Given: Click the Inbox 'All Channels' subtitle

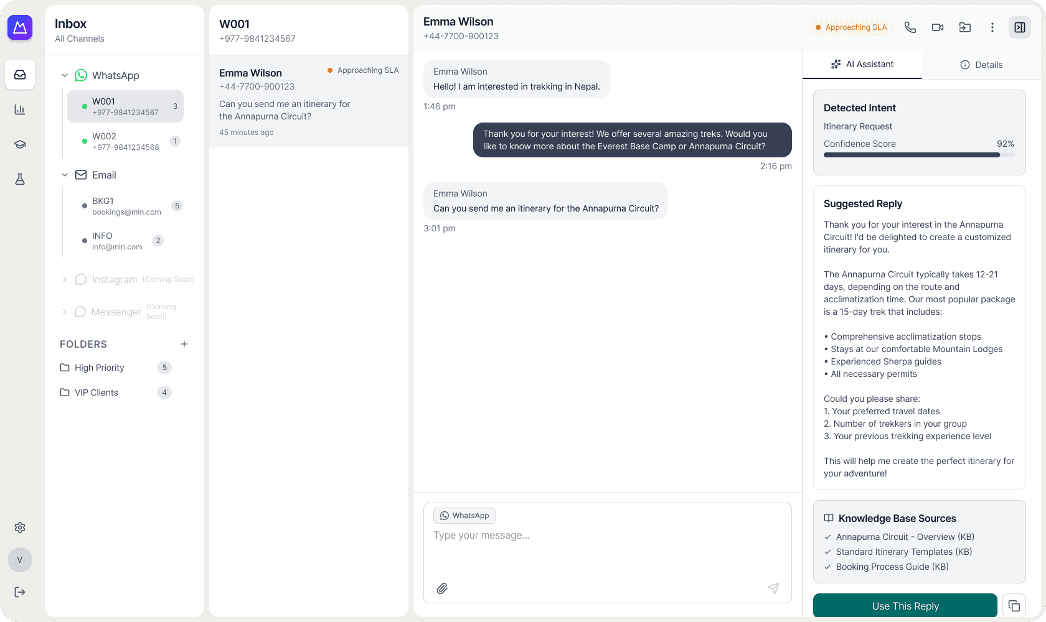Looking at the screenshot, I should click(x=80, y=39).
